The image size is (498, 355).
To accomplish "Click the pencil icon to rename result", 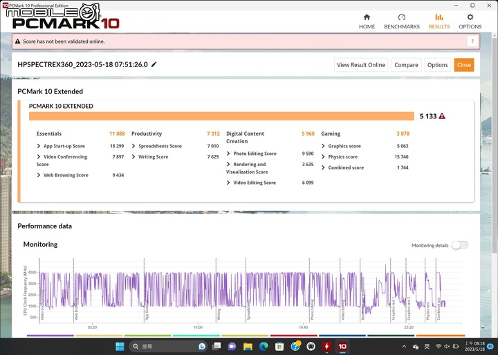I will click(x=154, y=64).
